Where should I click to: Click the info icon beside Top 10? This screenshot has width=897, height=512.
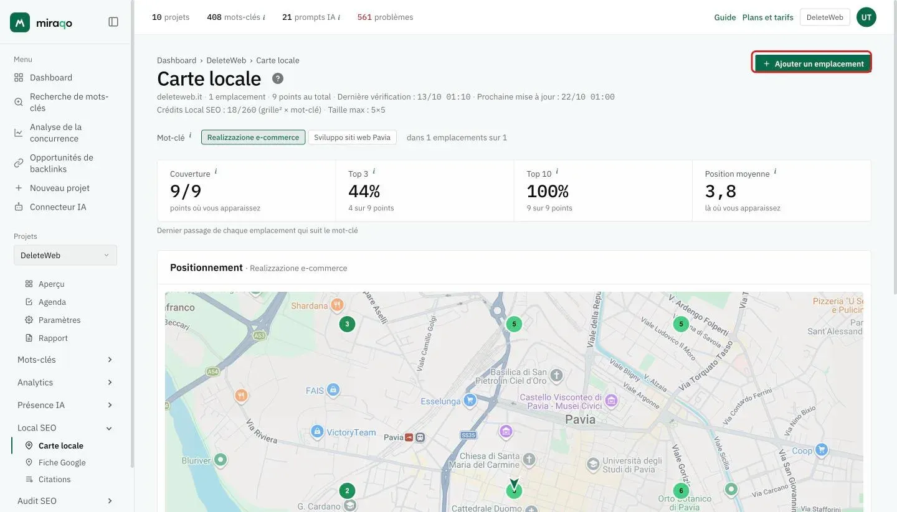557,172
